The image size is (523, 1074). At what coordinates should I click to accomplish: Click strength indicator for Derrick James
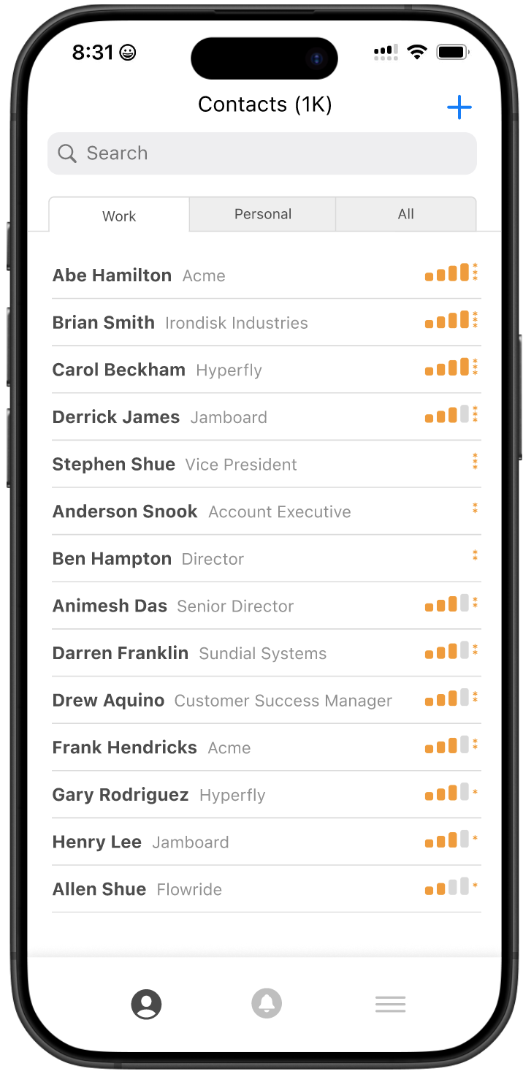pyautogui.click(x=446, y=416)
